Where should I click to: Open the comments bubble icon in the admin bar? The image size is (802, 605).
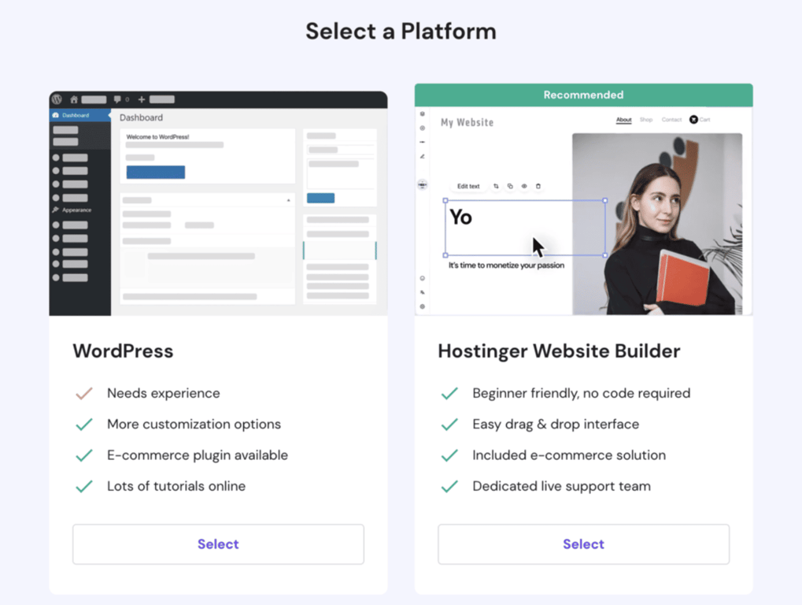coord(117,99)
